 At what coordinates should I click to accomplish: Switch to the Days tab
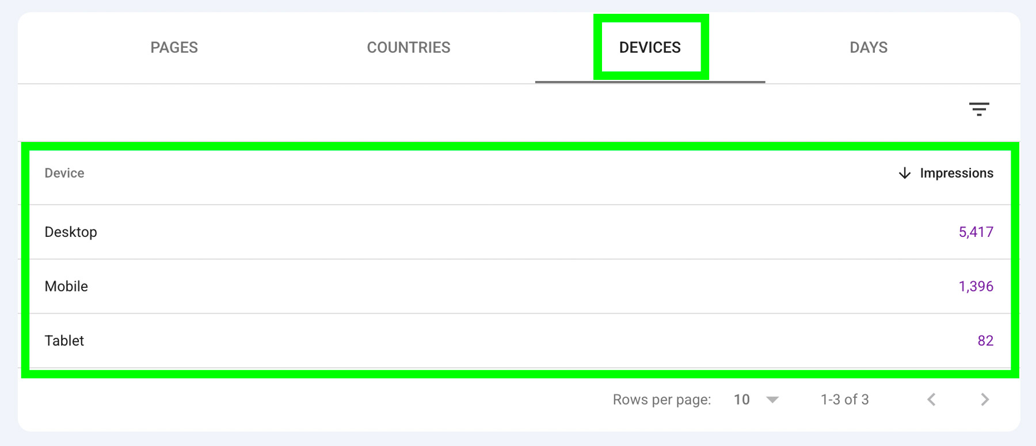tap(869, 48)
